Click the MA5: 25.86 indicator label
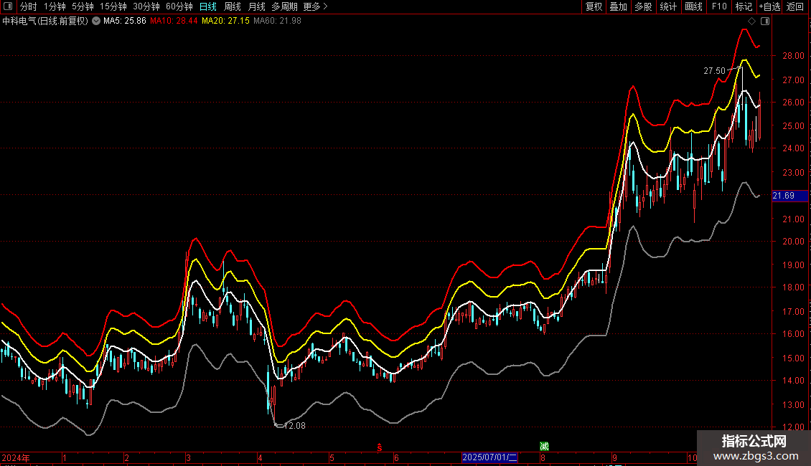The image size is (811, 466). 125,22
